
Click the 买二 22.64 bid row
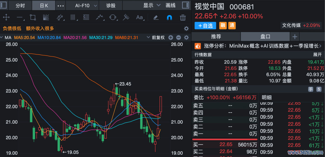click(x=225, y=152)
